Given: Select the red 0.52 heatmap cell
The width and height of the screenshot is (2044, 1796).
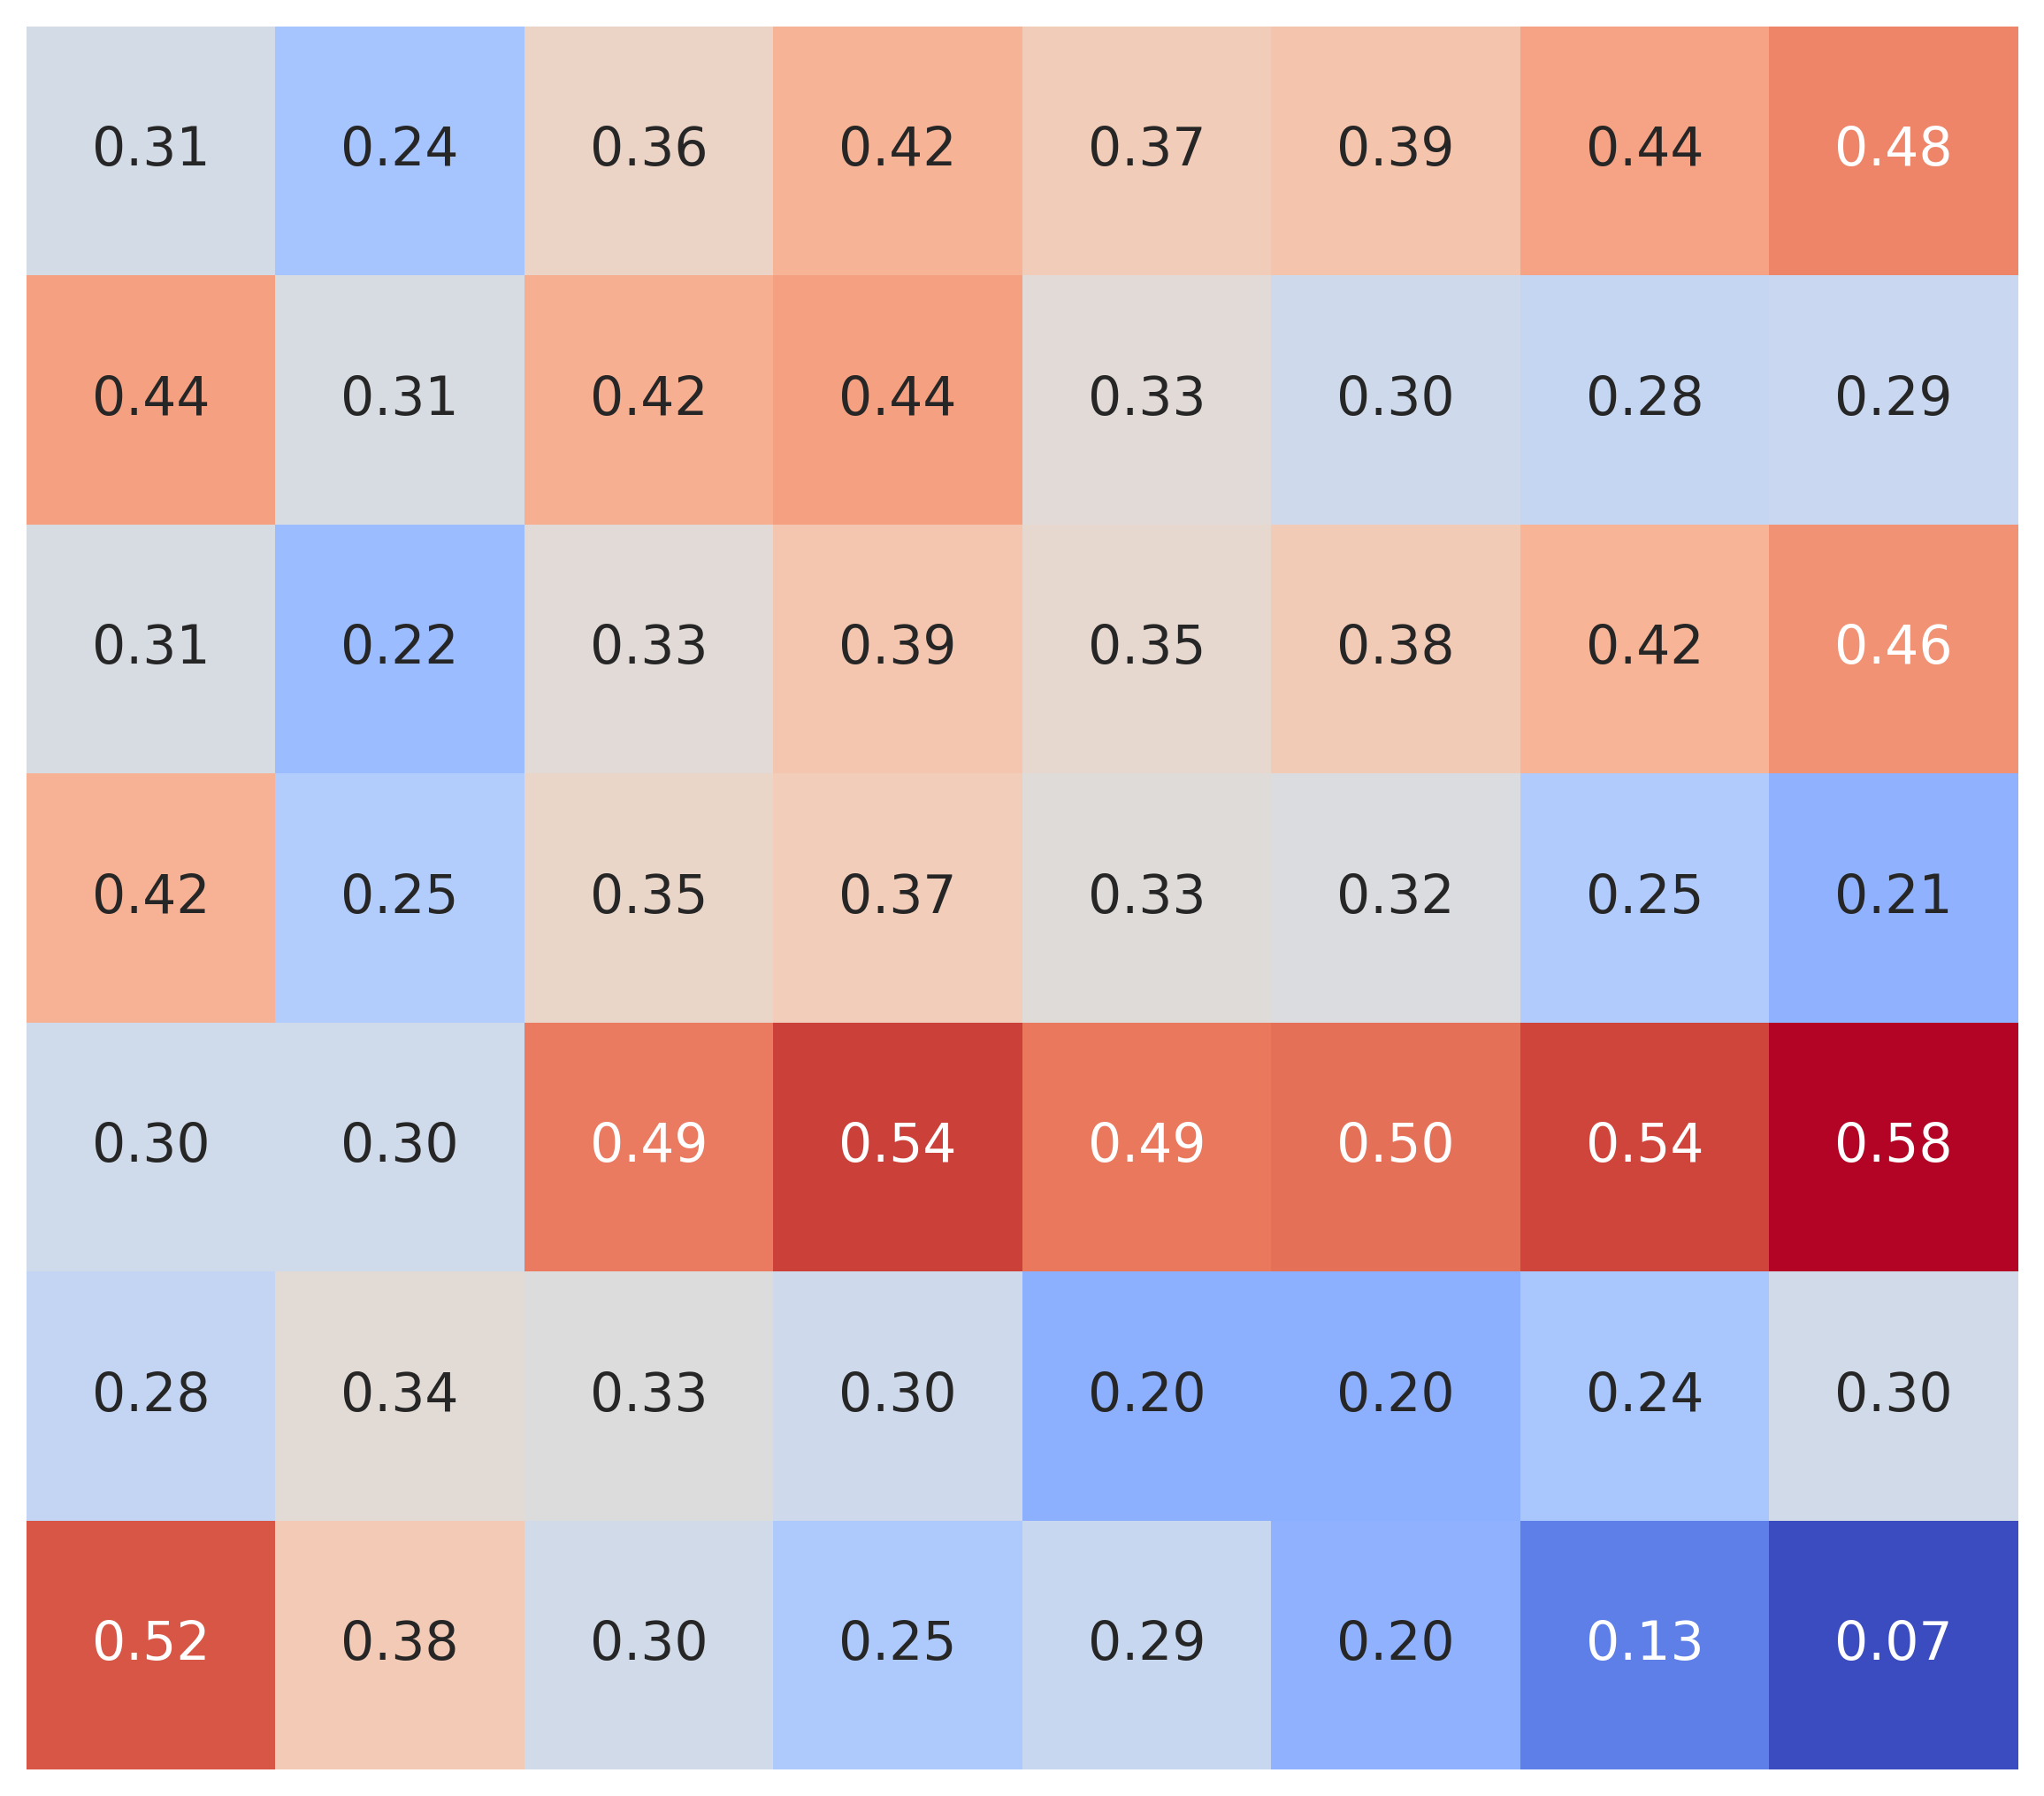Looking at the screenshot, I should pos(150,1643).
